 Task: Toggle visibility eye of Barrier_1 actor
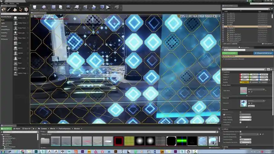pos(223,26)
